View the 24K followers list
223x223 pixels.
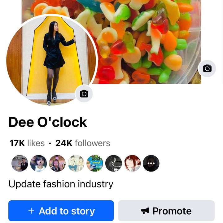coord(83,143)
